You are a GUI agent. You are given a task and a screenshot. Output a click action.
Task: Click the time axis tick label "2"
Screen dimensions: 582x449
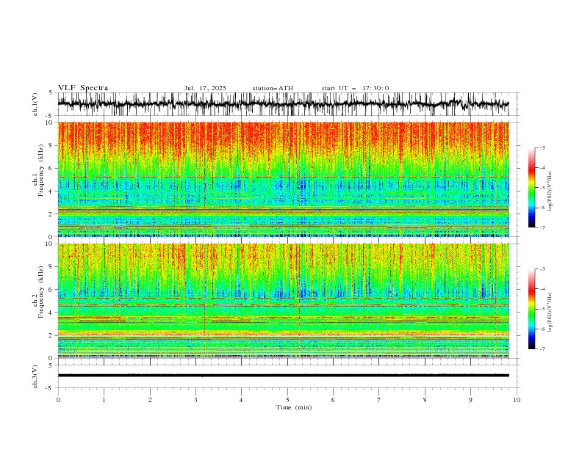point(150,400)
